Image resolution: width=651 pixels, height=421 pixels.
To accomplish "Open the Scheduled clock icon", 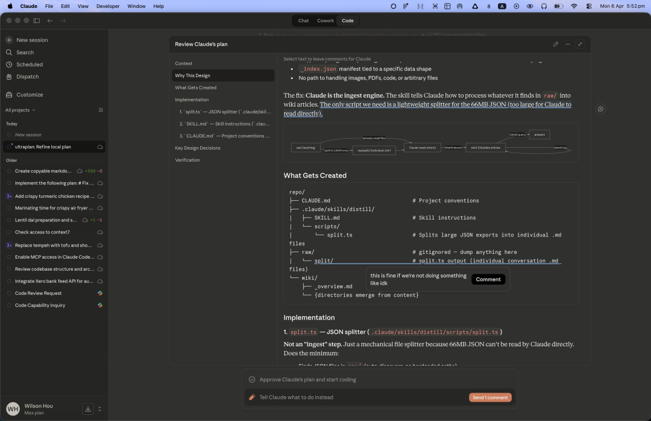I will coord(9,65).
